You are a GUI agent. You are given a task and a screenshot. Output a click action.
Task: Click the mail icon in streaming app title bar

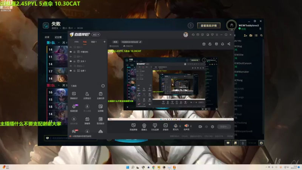198,35
